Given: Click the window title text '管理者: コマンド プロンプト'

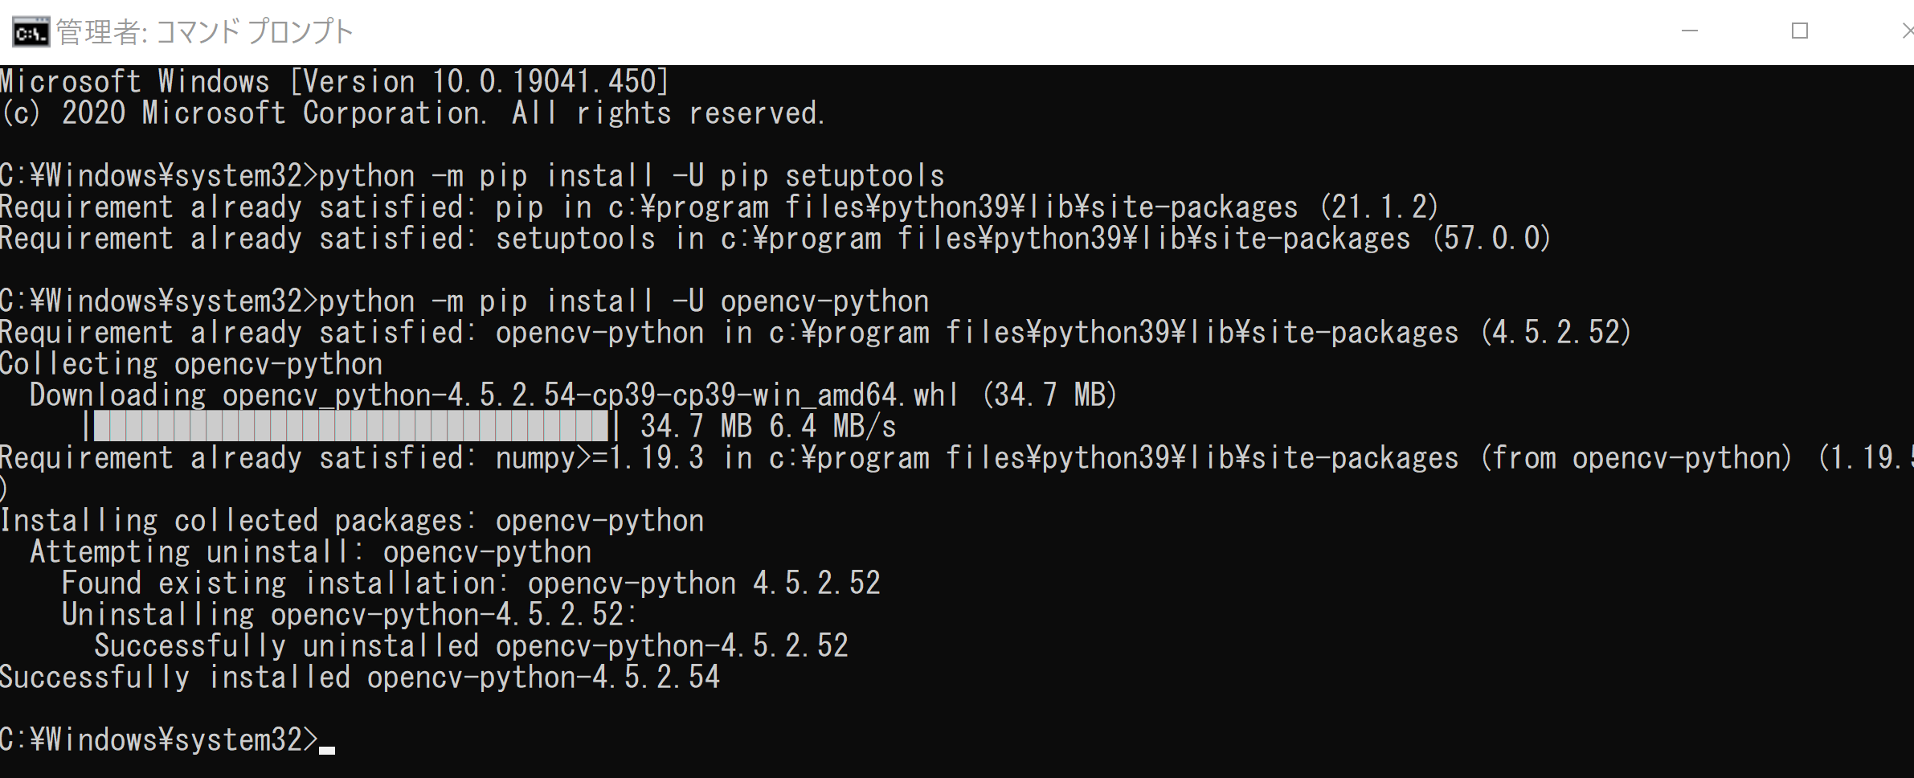Looking at the screenshot, I should [x=205, y=32].
